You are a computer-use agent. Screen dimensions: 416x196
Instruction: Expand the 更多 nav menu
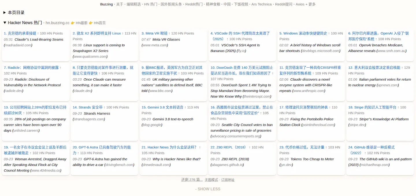pos(312,4)
